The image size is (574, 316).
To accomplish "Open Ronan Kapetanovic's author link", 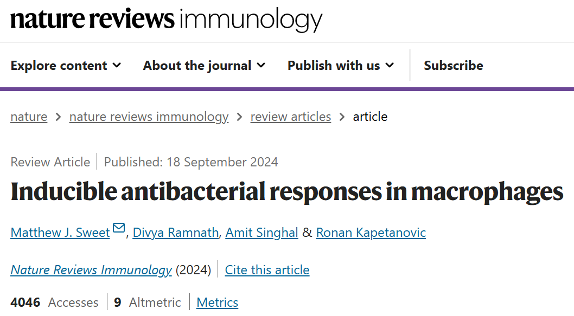I will (x=371, y=233).
